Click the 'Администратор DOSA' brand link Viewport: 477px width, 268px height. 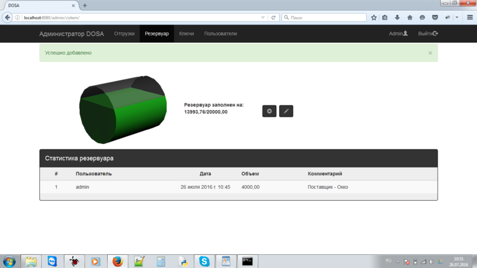pos(72,33)
